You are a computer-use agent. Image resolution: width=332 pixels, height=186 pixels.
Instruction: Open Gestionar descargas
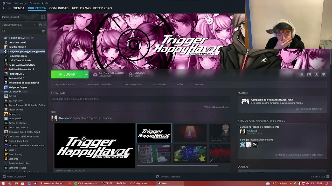click(168, 177)
